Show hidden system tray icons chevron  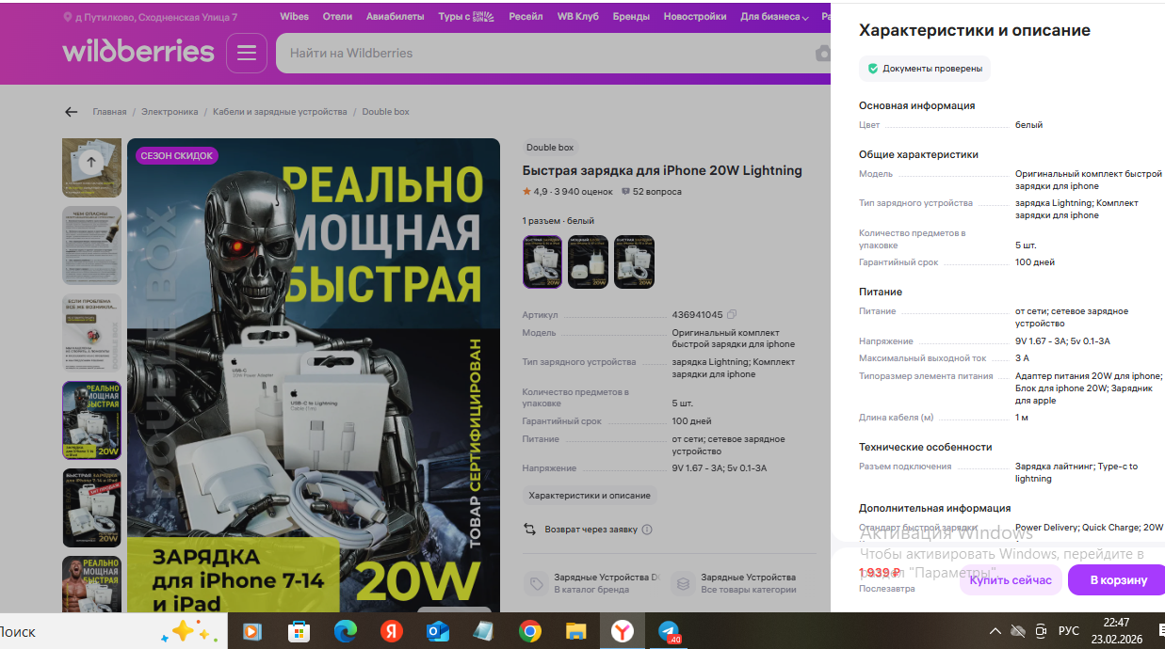point(995,631)
